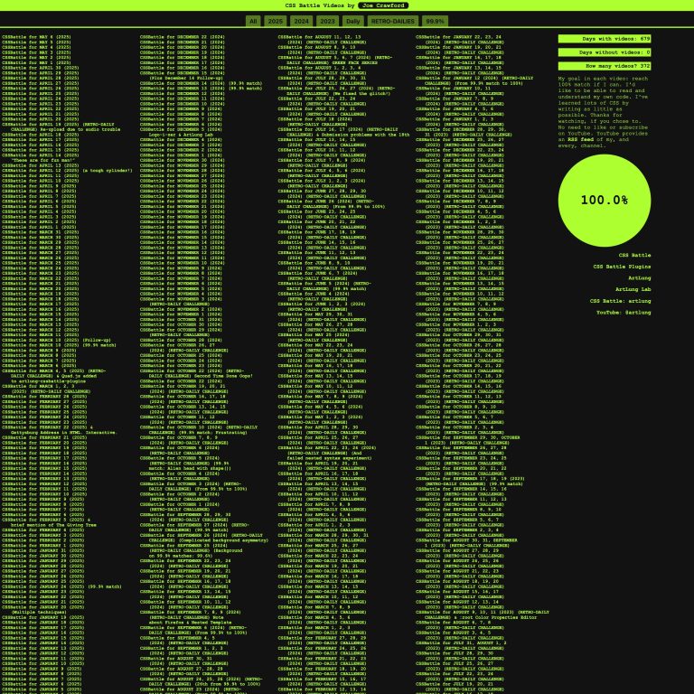
Task: Filter videos by the 99.9% tab
Action: [x=435, y=22]
